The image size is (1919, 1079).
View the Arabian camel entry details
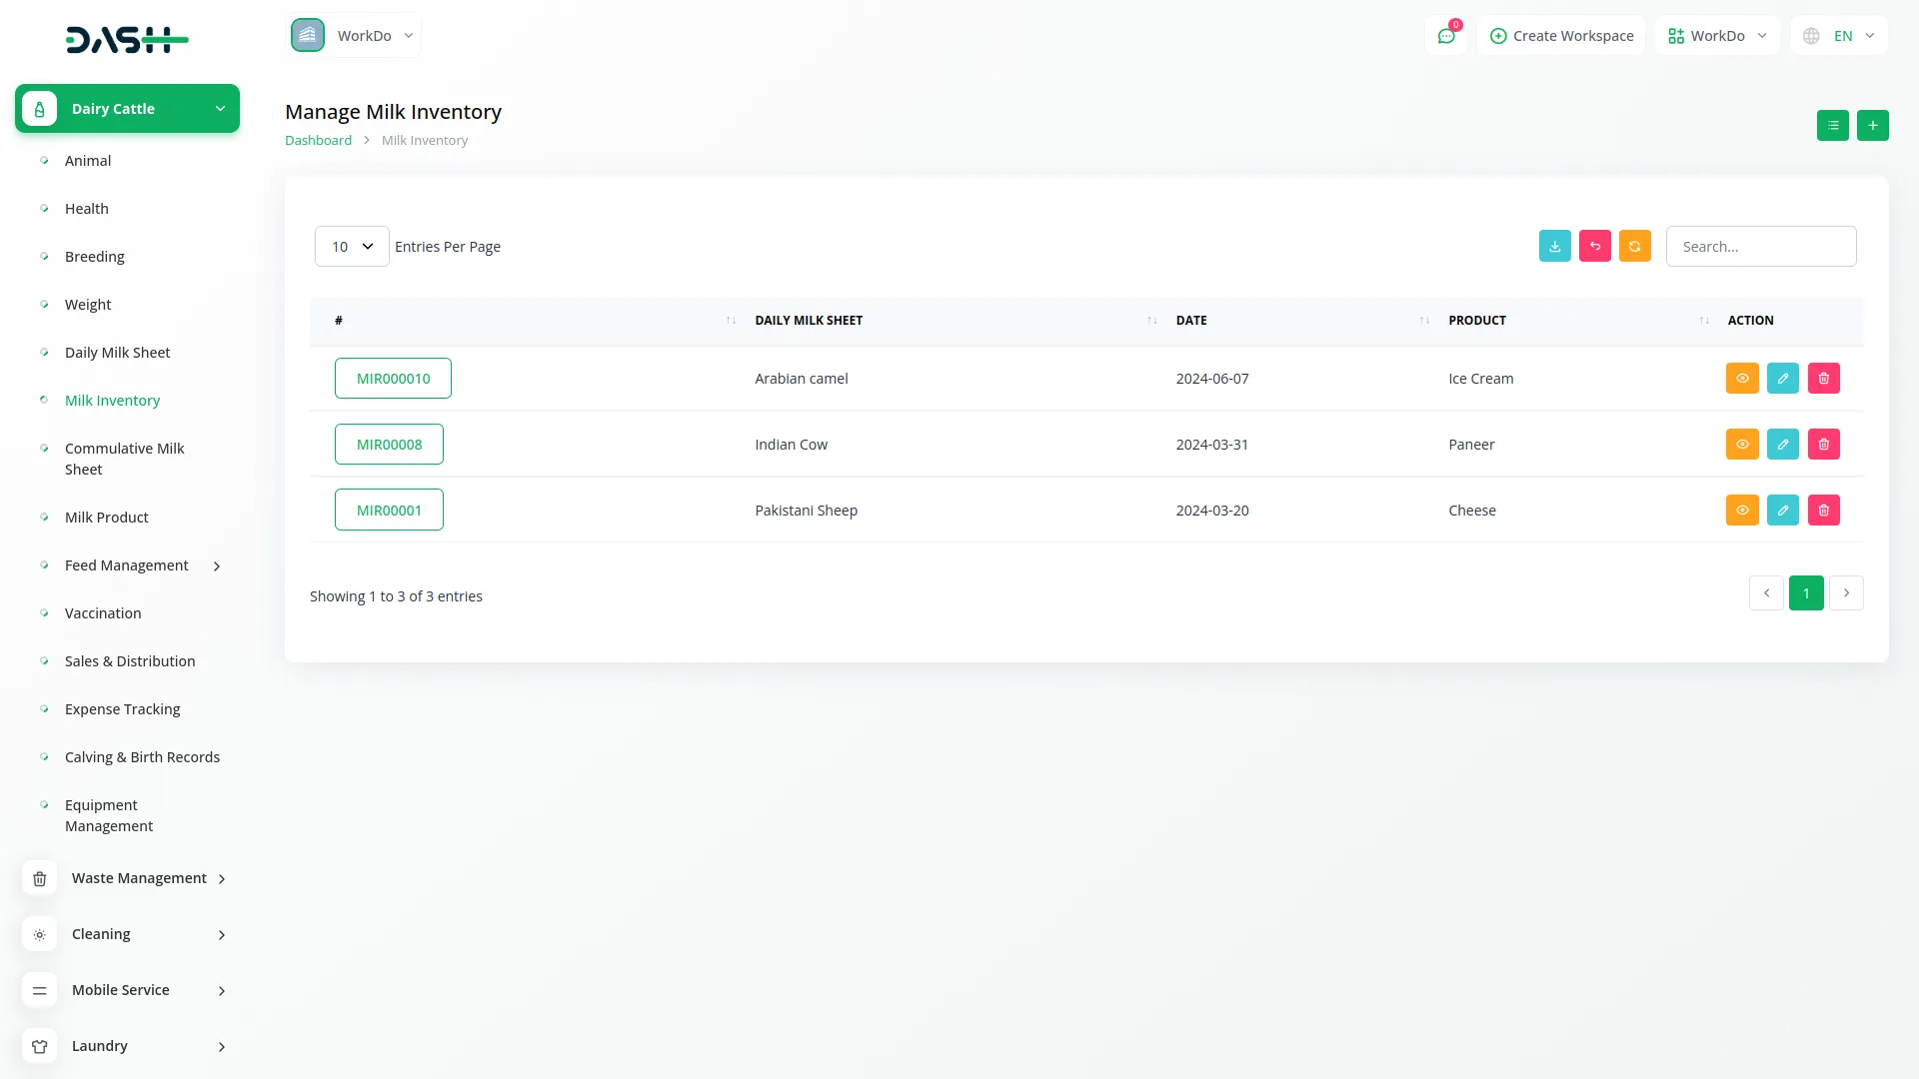(x=1741, y=379)
